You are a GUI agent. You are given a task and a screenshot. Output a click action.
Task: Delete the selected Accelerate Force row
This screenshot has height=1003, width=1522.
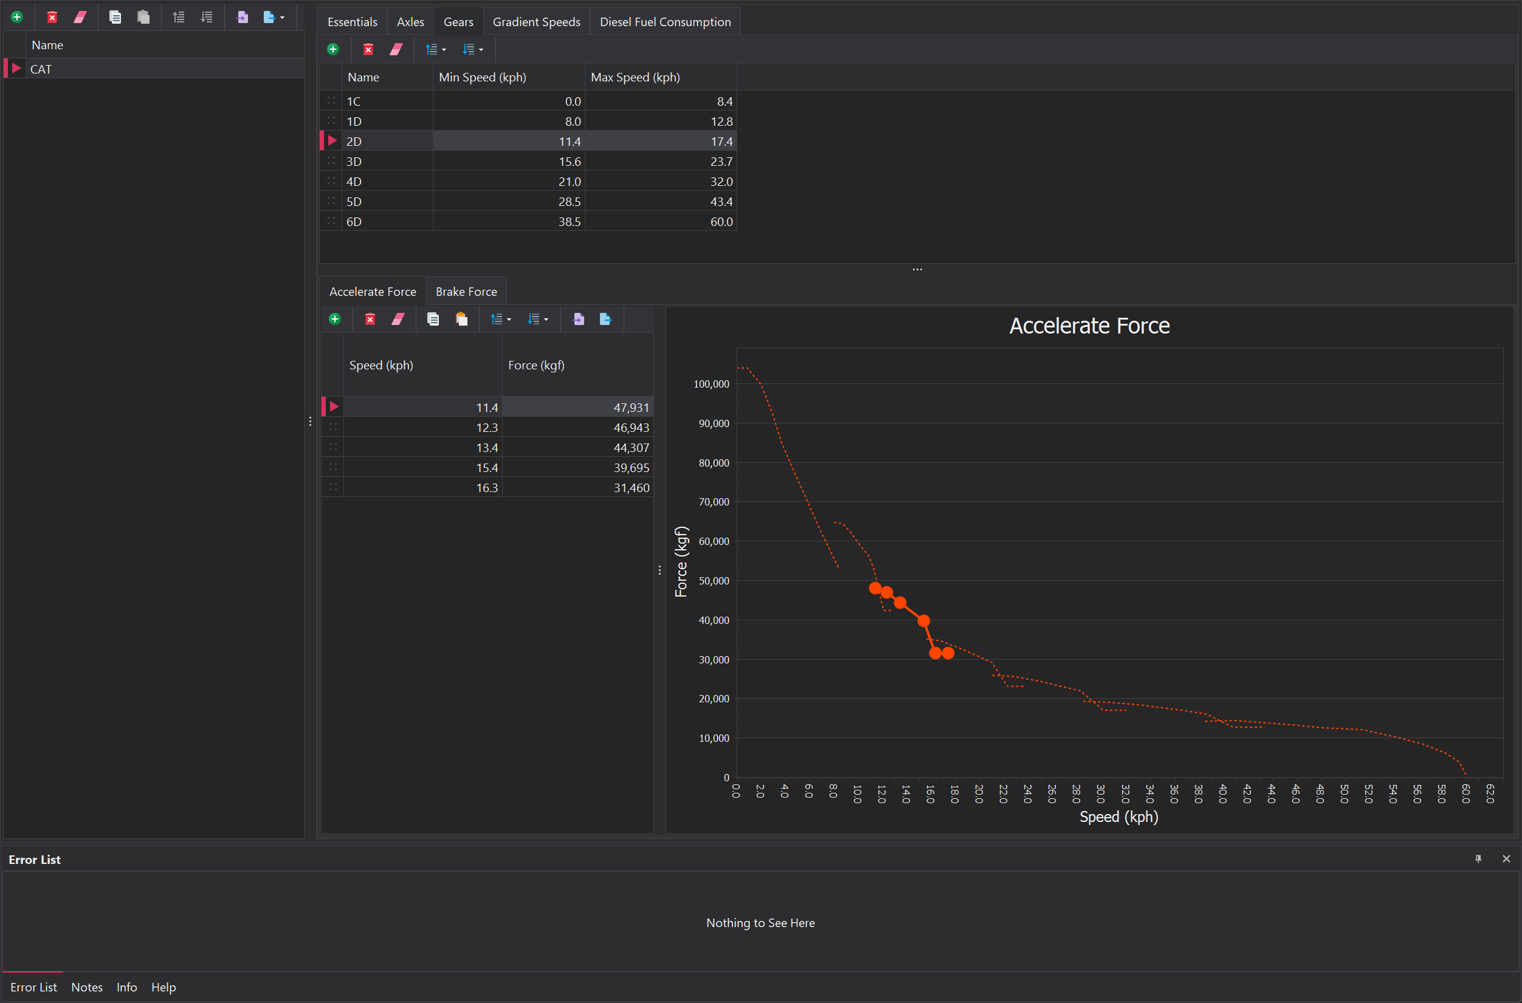[x=370, y=319]
